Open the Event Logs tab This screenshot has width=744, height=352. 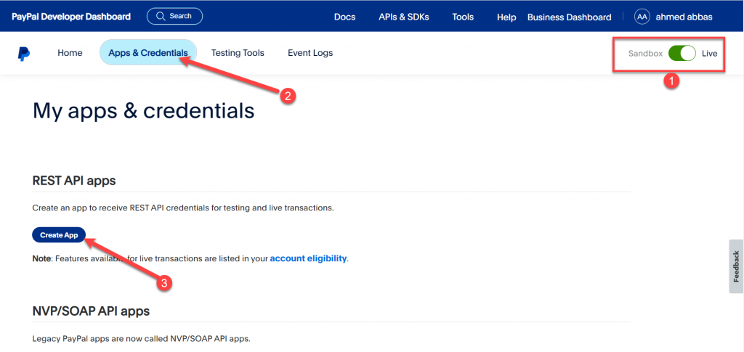pyautogui.click(x=310, y=53)
